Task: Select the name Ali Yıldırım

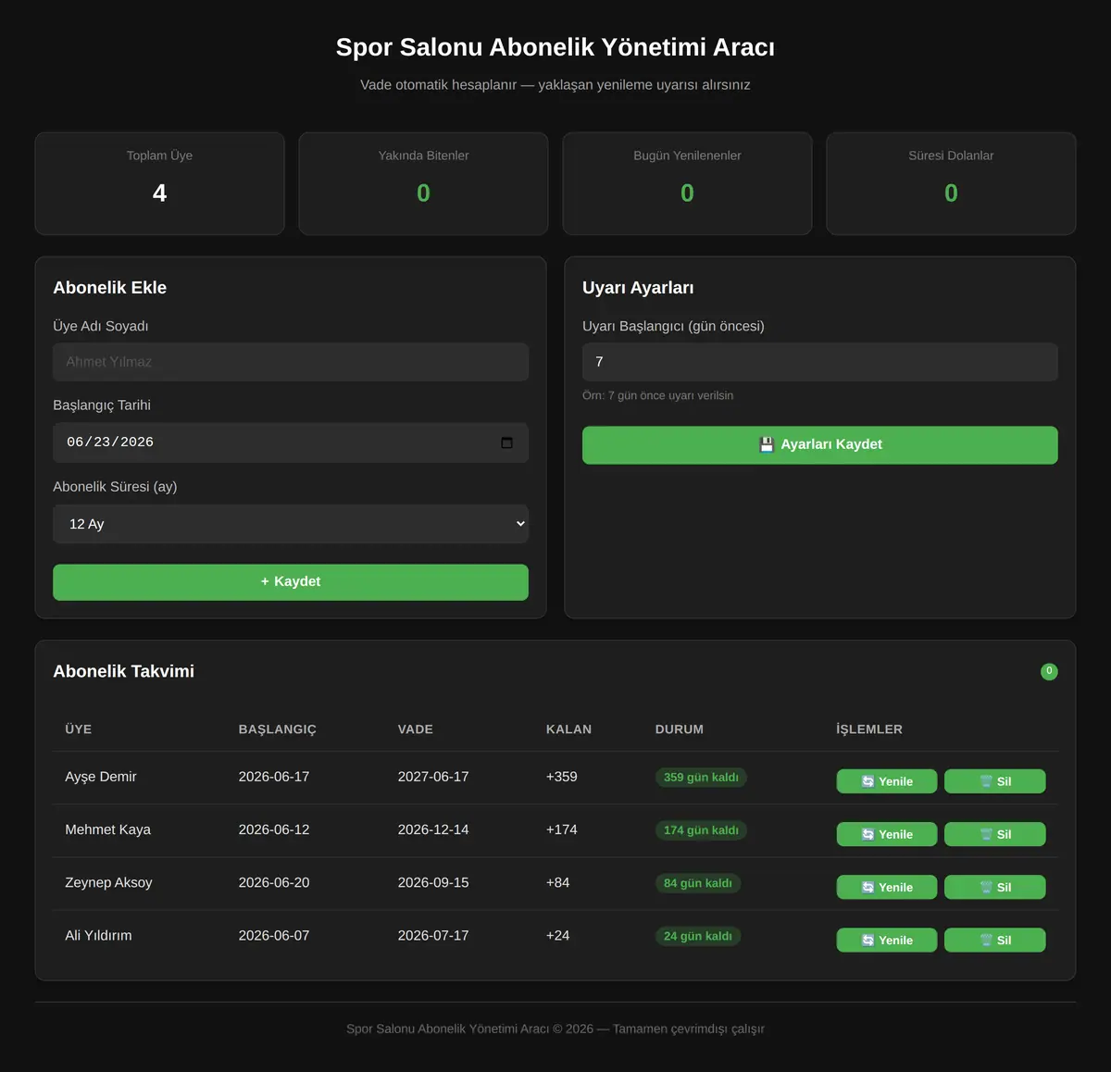Action: tap(98, 935)
